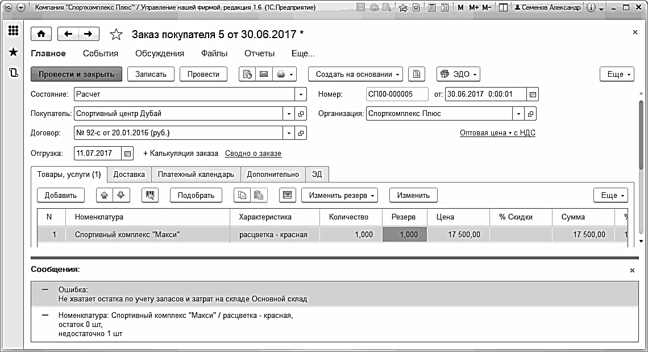Select the Резерв cell with 1,000

point(405,234)
